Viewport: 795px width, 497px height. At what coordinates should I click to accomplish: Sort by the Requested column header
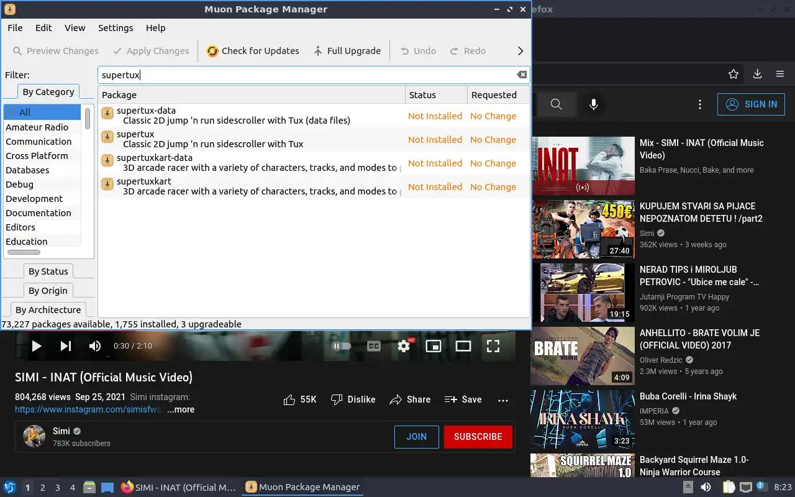[498, 95]
